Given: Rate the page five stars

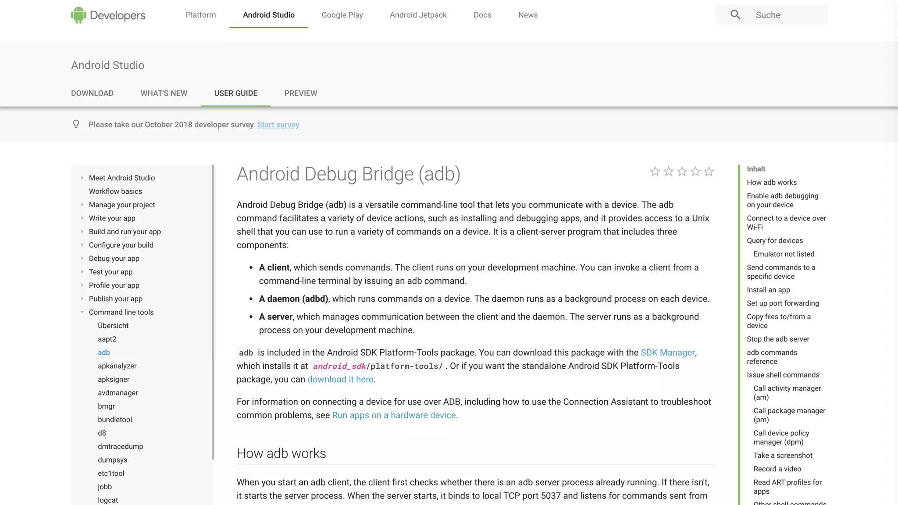Looking at the screenshot, I should pos(709,171).
